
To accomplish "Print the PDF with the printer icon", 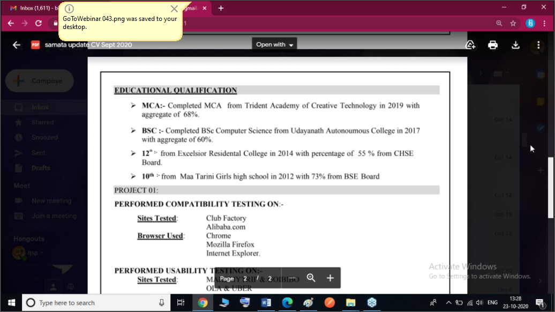I will point(493,45).
